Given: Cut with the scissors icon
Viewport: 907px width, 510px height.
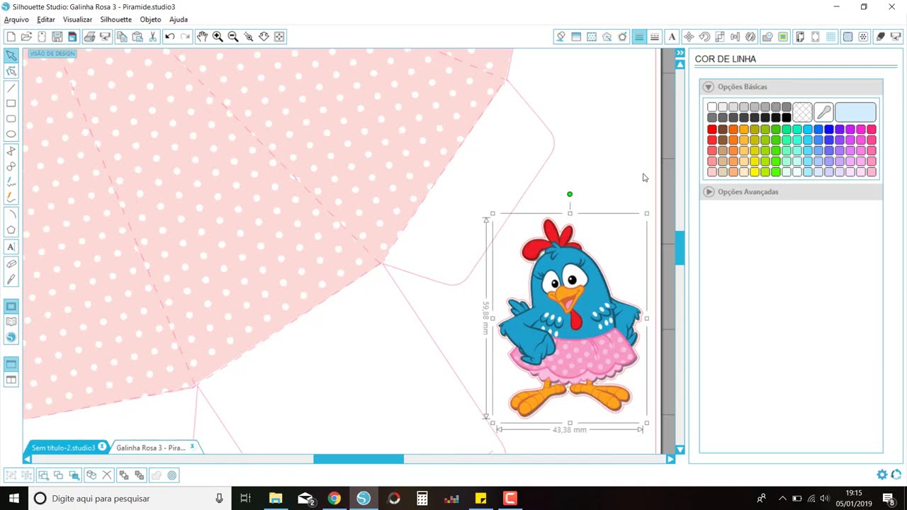Looking at the screenshot, I should click(152, 36).
